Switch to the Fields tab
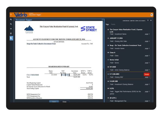163x116 pixels. (x=113, y=24)
